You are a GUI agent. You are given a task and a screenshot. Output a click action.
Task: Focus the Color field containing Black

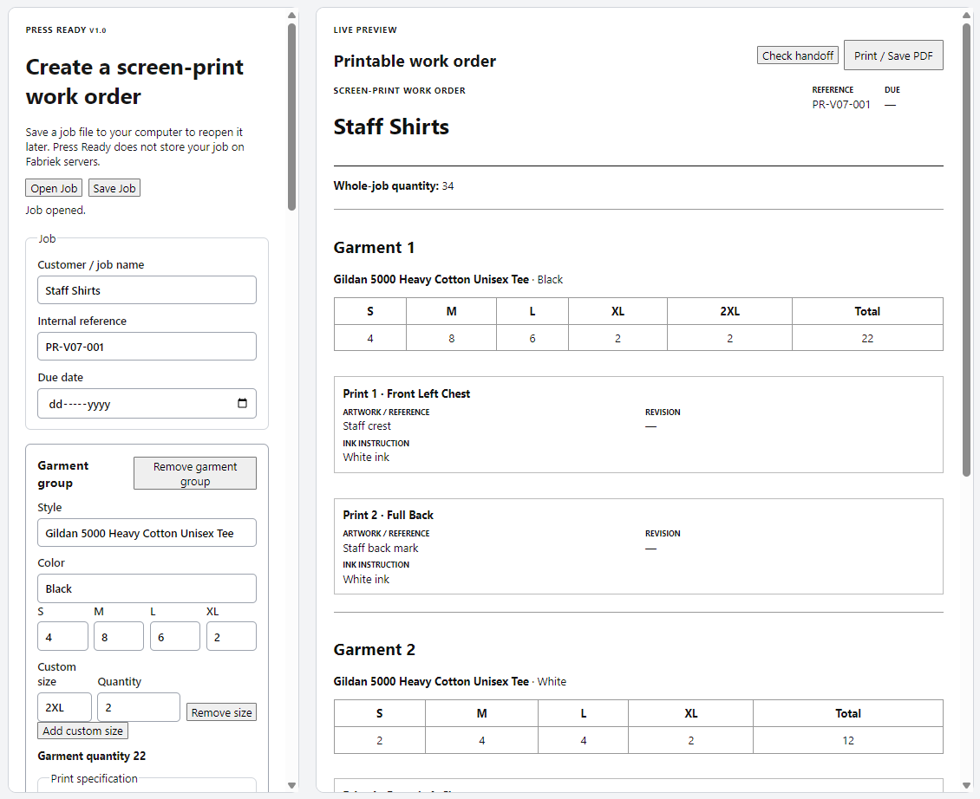point(147,588)
